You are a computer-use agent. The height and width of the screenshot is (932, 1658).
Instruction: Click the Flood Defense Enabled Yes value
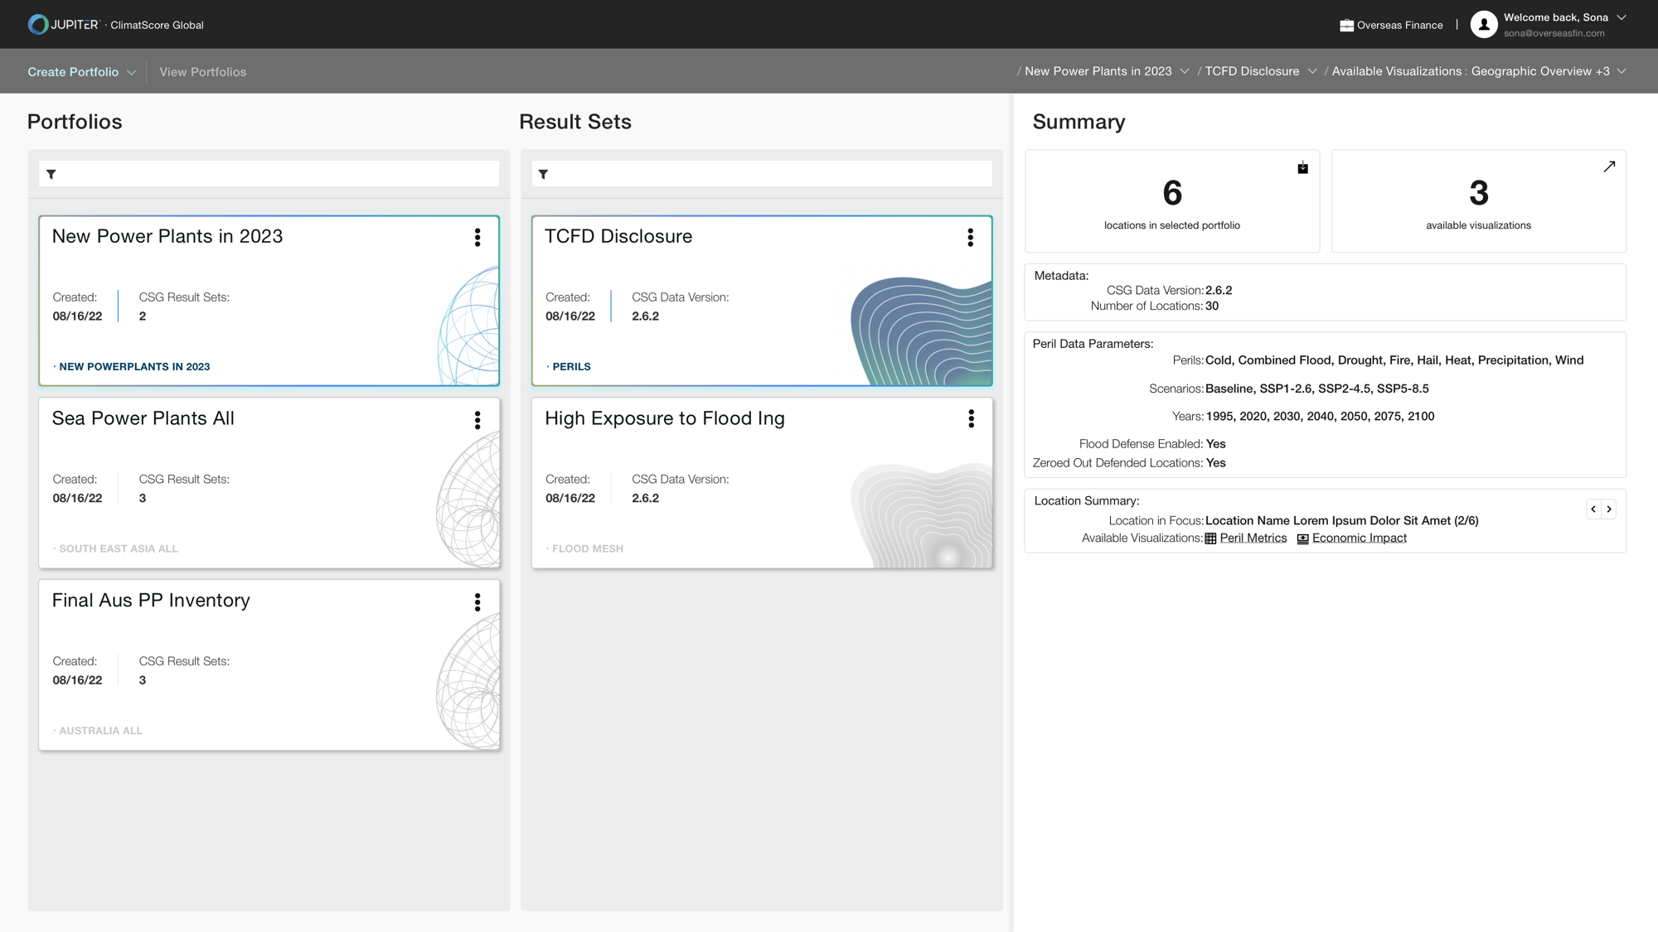click(x=1215, y=444)
